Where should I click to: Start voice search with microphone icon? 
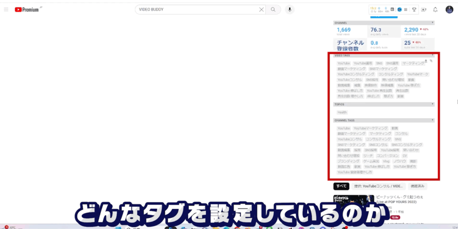290,9
